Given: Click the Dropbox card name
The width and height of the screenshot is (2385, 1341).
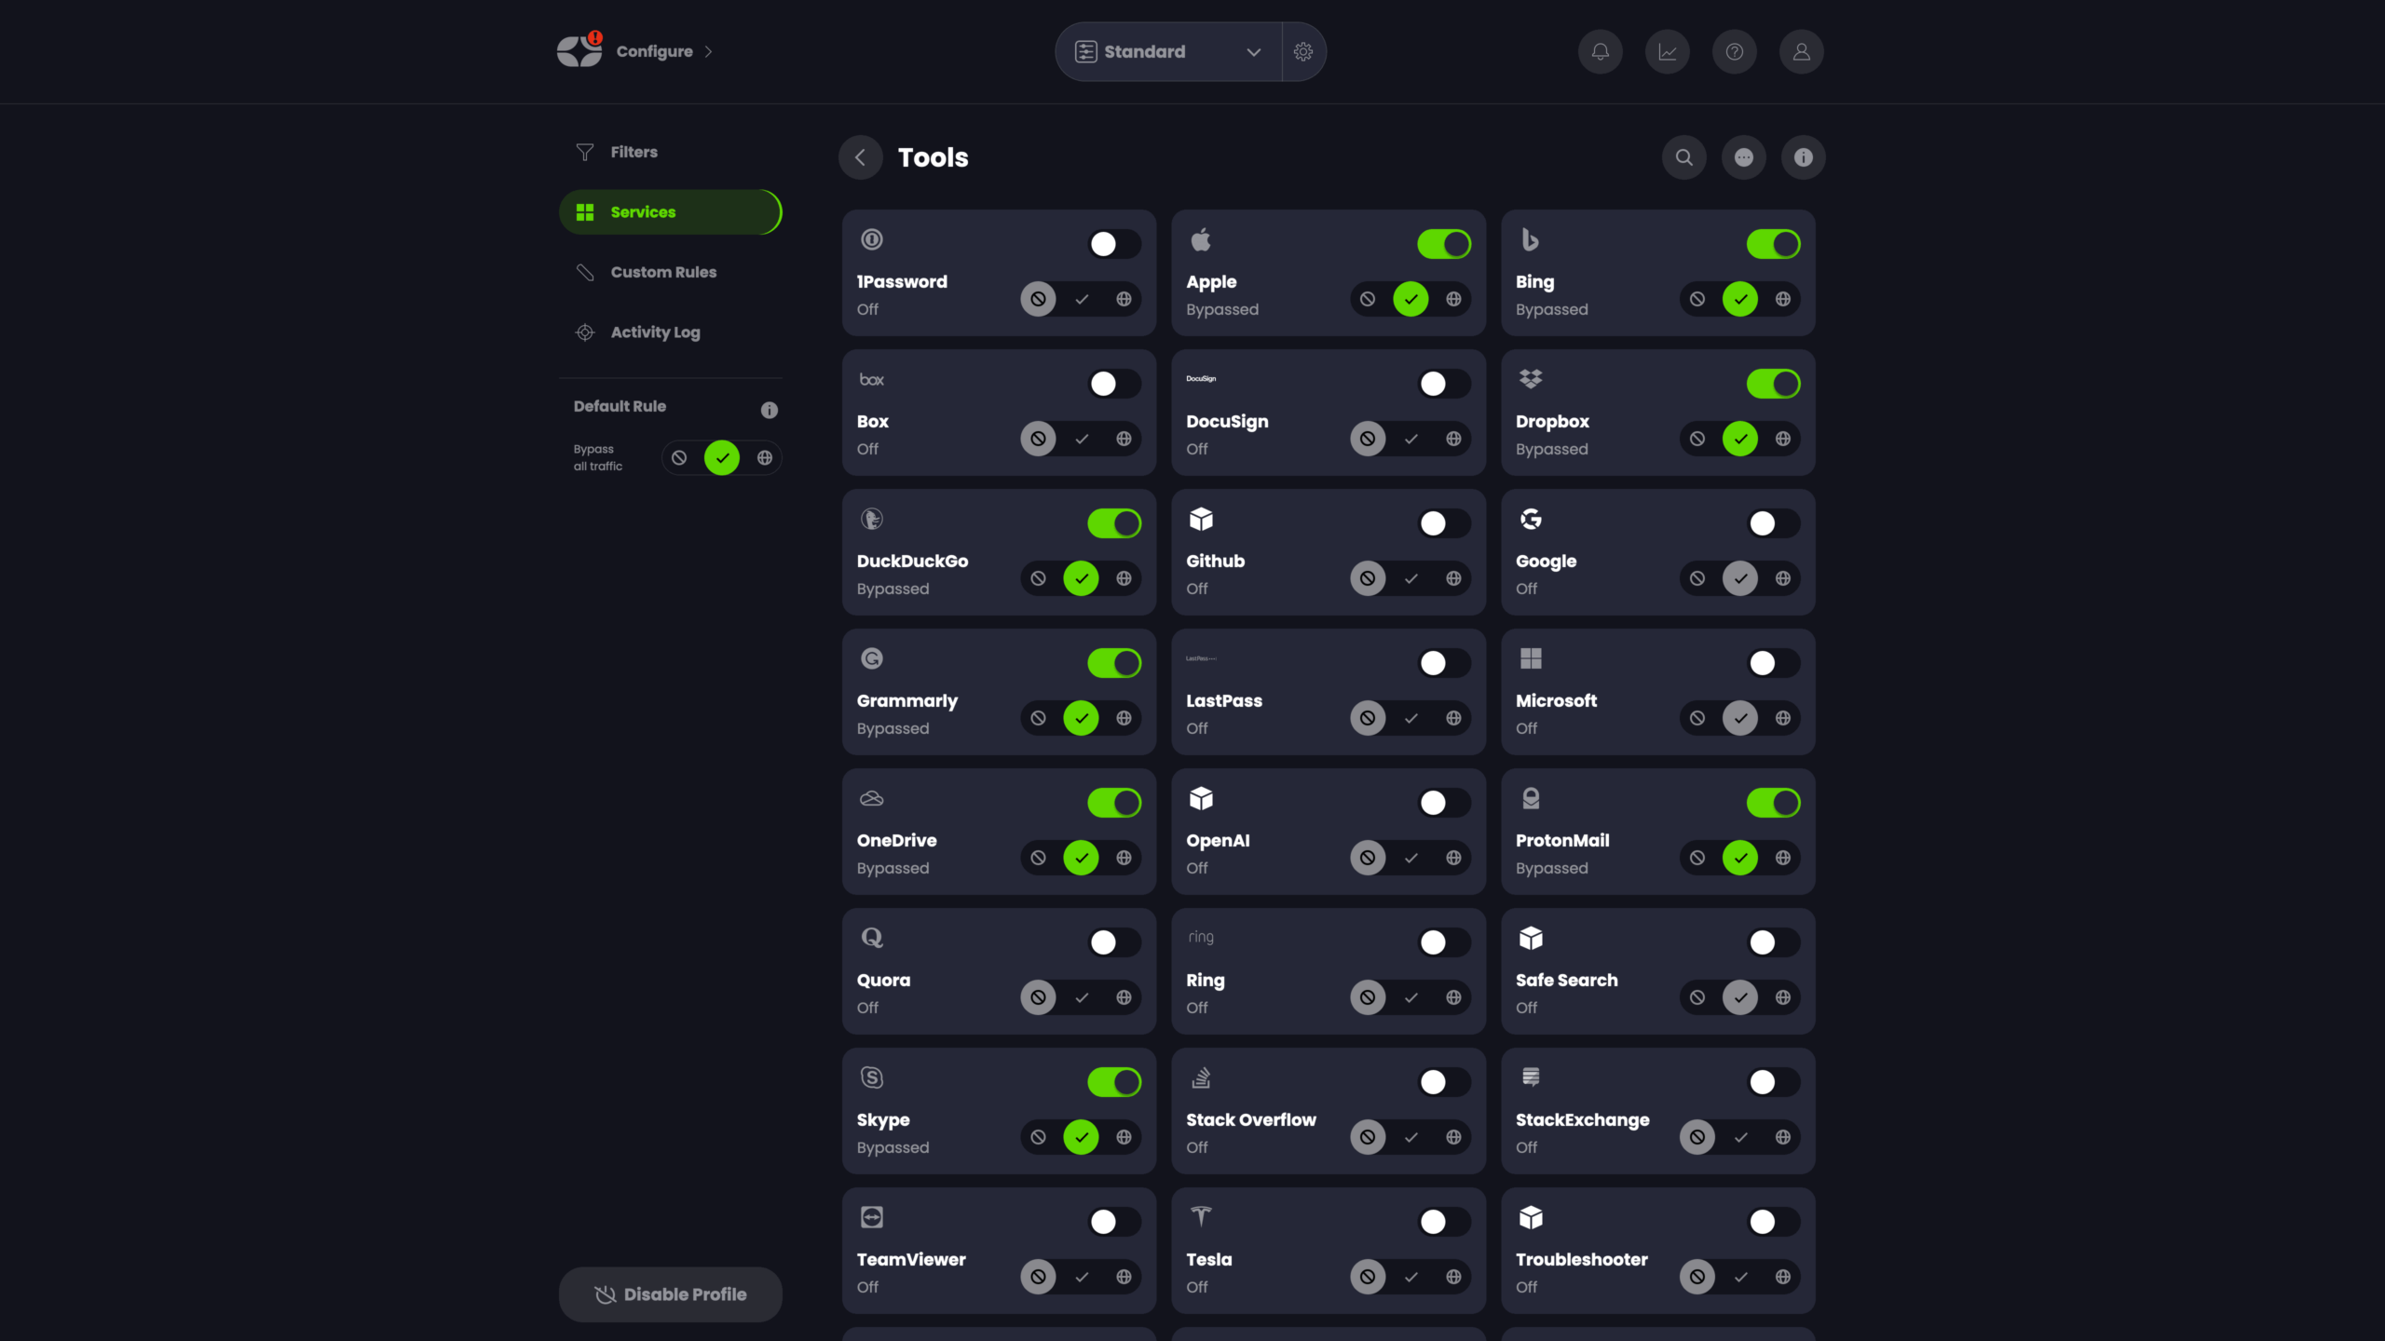Looking at the screenshot, I should pyautogui.click(x=1552, y=421).
